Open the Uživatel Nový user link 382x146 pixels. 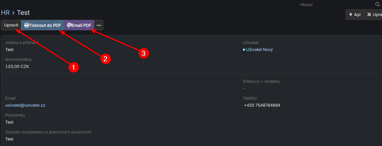coord(259,50)
